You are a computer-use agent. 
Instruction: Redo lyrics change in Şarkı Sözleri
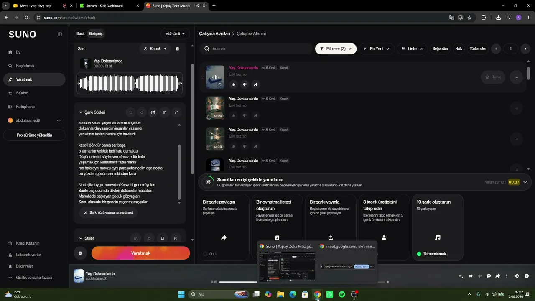pyautogui.click(x=142, y=112)
